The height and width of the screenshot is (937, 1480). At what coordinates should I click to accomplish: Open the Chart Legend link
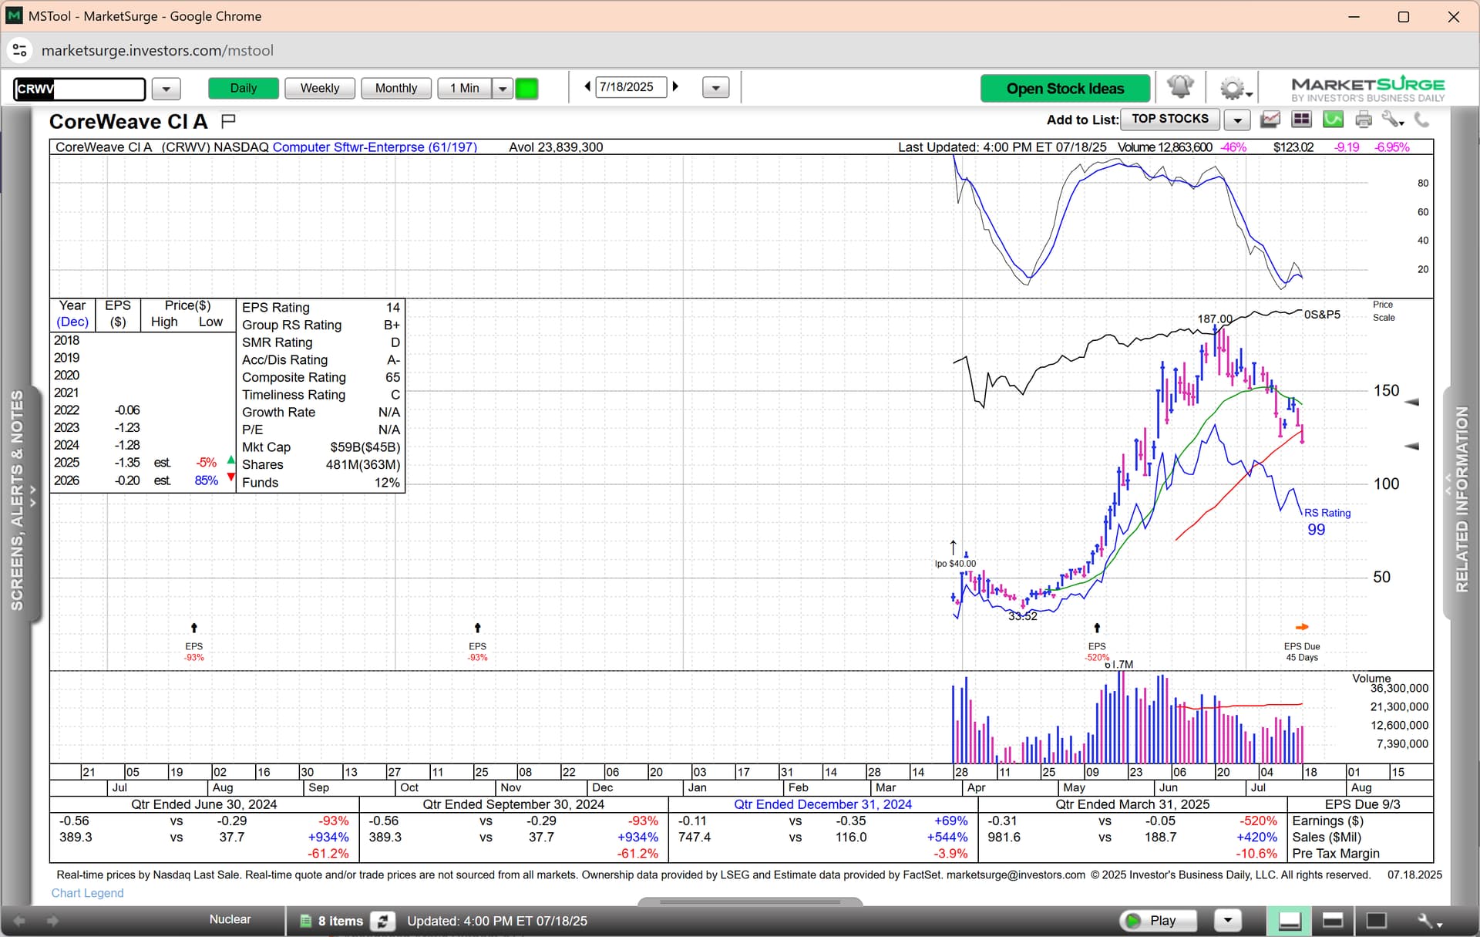(87, 893)
